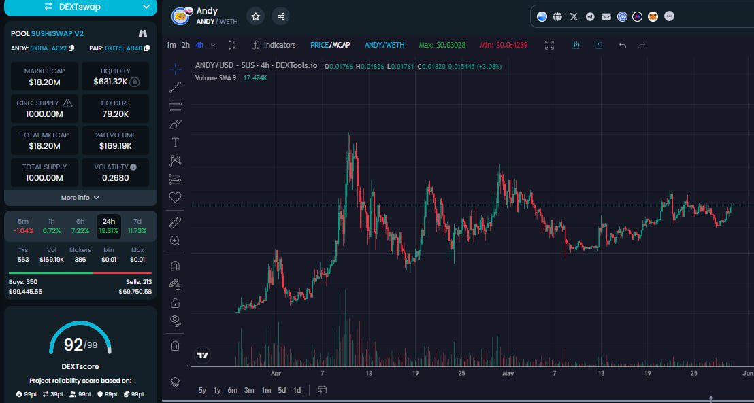
Task: Open the project website globe icon
Action: pyautogui.click(x=557, y=17)
